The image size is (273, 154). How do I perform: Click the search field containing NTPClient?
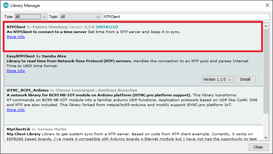[x=186, y=17]
